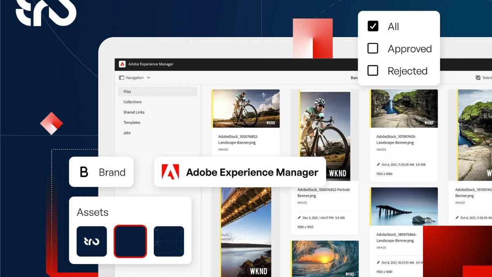Open the old pier landscape thumbnail
Image resolution: width=492 pixels, height=277 pixels.
[x=404, y=206]
